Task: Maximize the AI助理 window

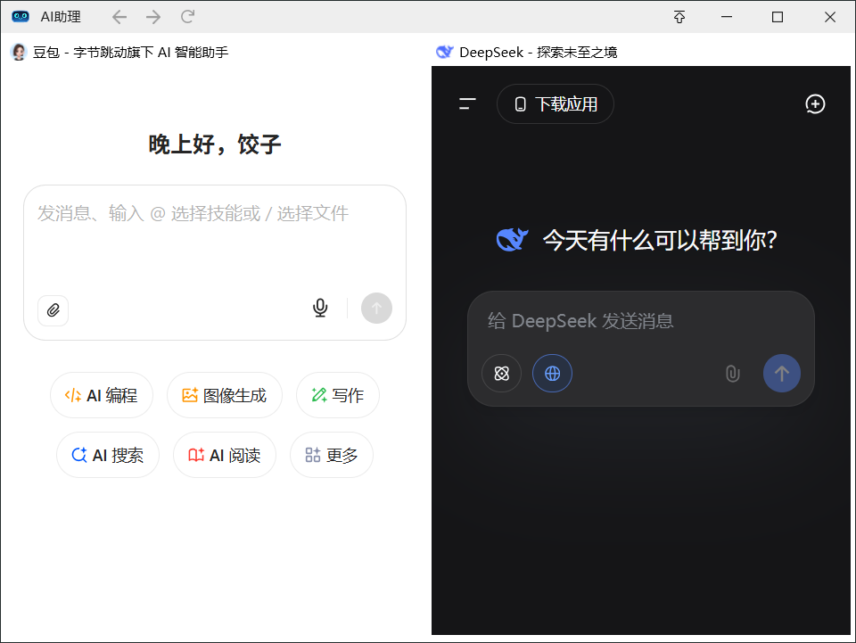Action: click(x=778, y=17)
